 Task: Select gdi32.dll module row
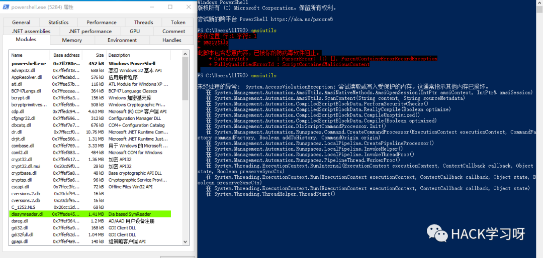pyautogui.click(x=90, y=228)
